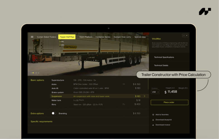Viewport: 219px width, 139px height.
Task: Switch to the Open Platform tab
Action: click(86, 37)
